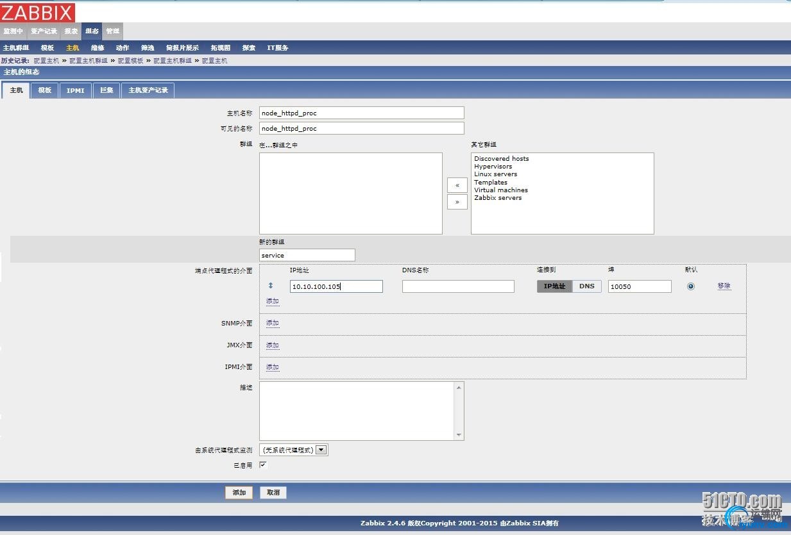The width and height of the screenshot is (791, 535).
Task: Click the description box scroll-up arrow
Action: (x=459, y=388)
